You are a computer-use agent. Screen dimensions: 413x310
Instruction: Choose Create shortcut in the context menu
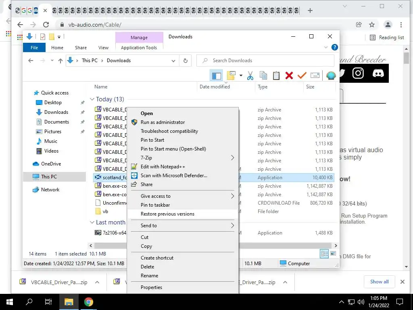tap(183, 258)
